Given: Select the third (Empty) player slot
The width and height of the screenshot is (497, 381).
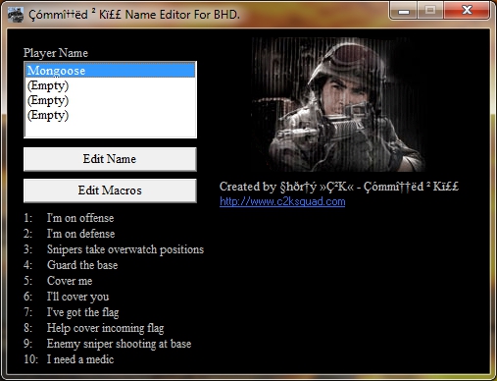Looking at the screenshot, I should click(111, 115).
